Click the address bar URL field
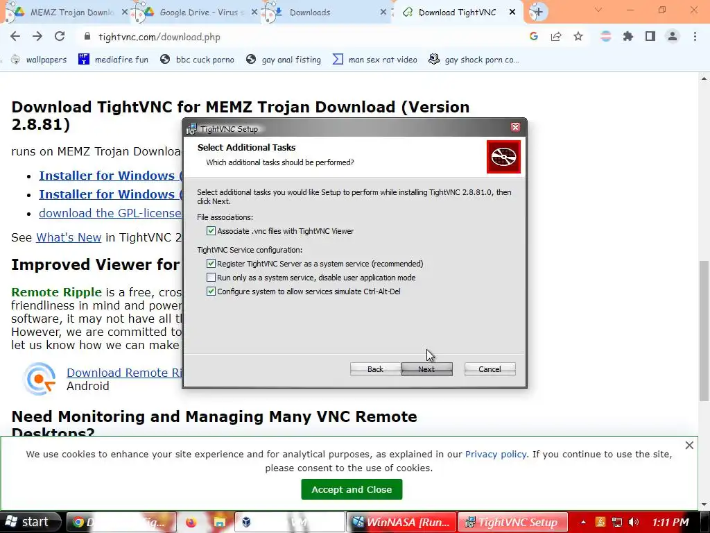 click(x=299, y=37)
